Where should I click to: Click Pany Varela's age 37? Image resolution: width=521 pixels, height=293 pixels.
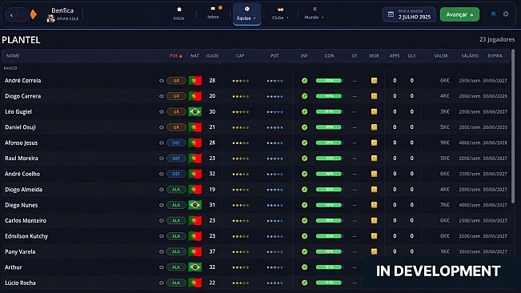coord(212,251)
